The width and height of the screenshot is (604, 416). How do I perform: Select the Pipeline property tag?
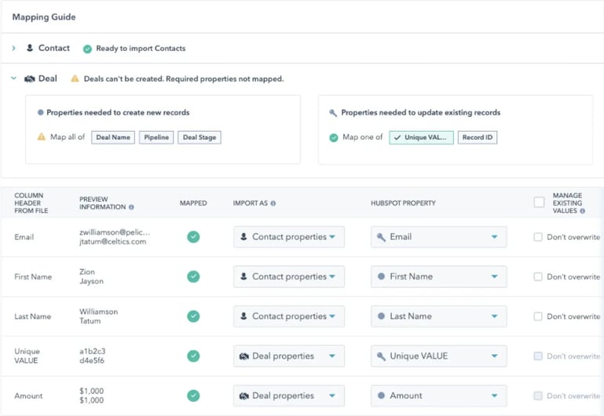156,137
